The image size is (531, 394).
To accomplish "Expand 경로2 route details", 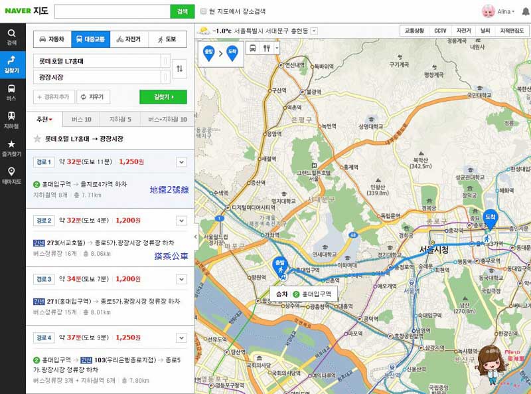I will click(181, 221).
